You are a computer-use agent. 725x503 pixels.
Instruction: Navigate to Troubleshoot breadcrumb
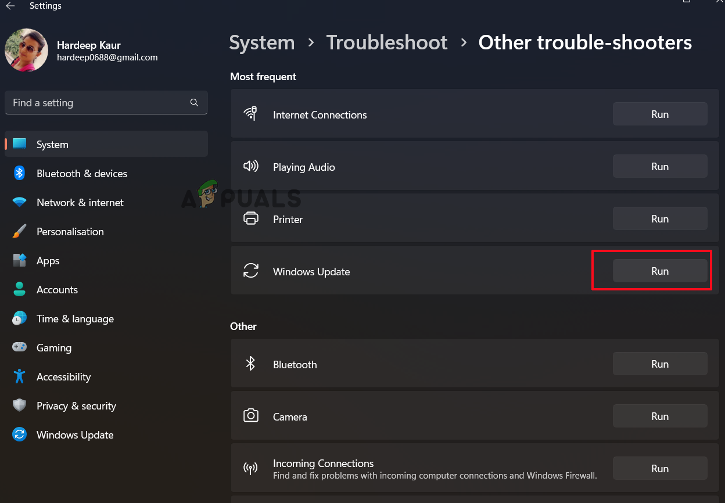[x=386, y=42]
